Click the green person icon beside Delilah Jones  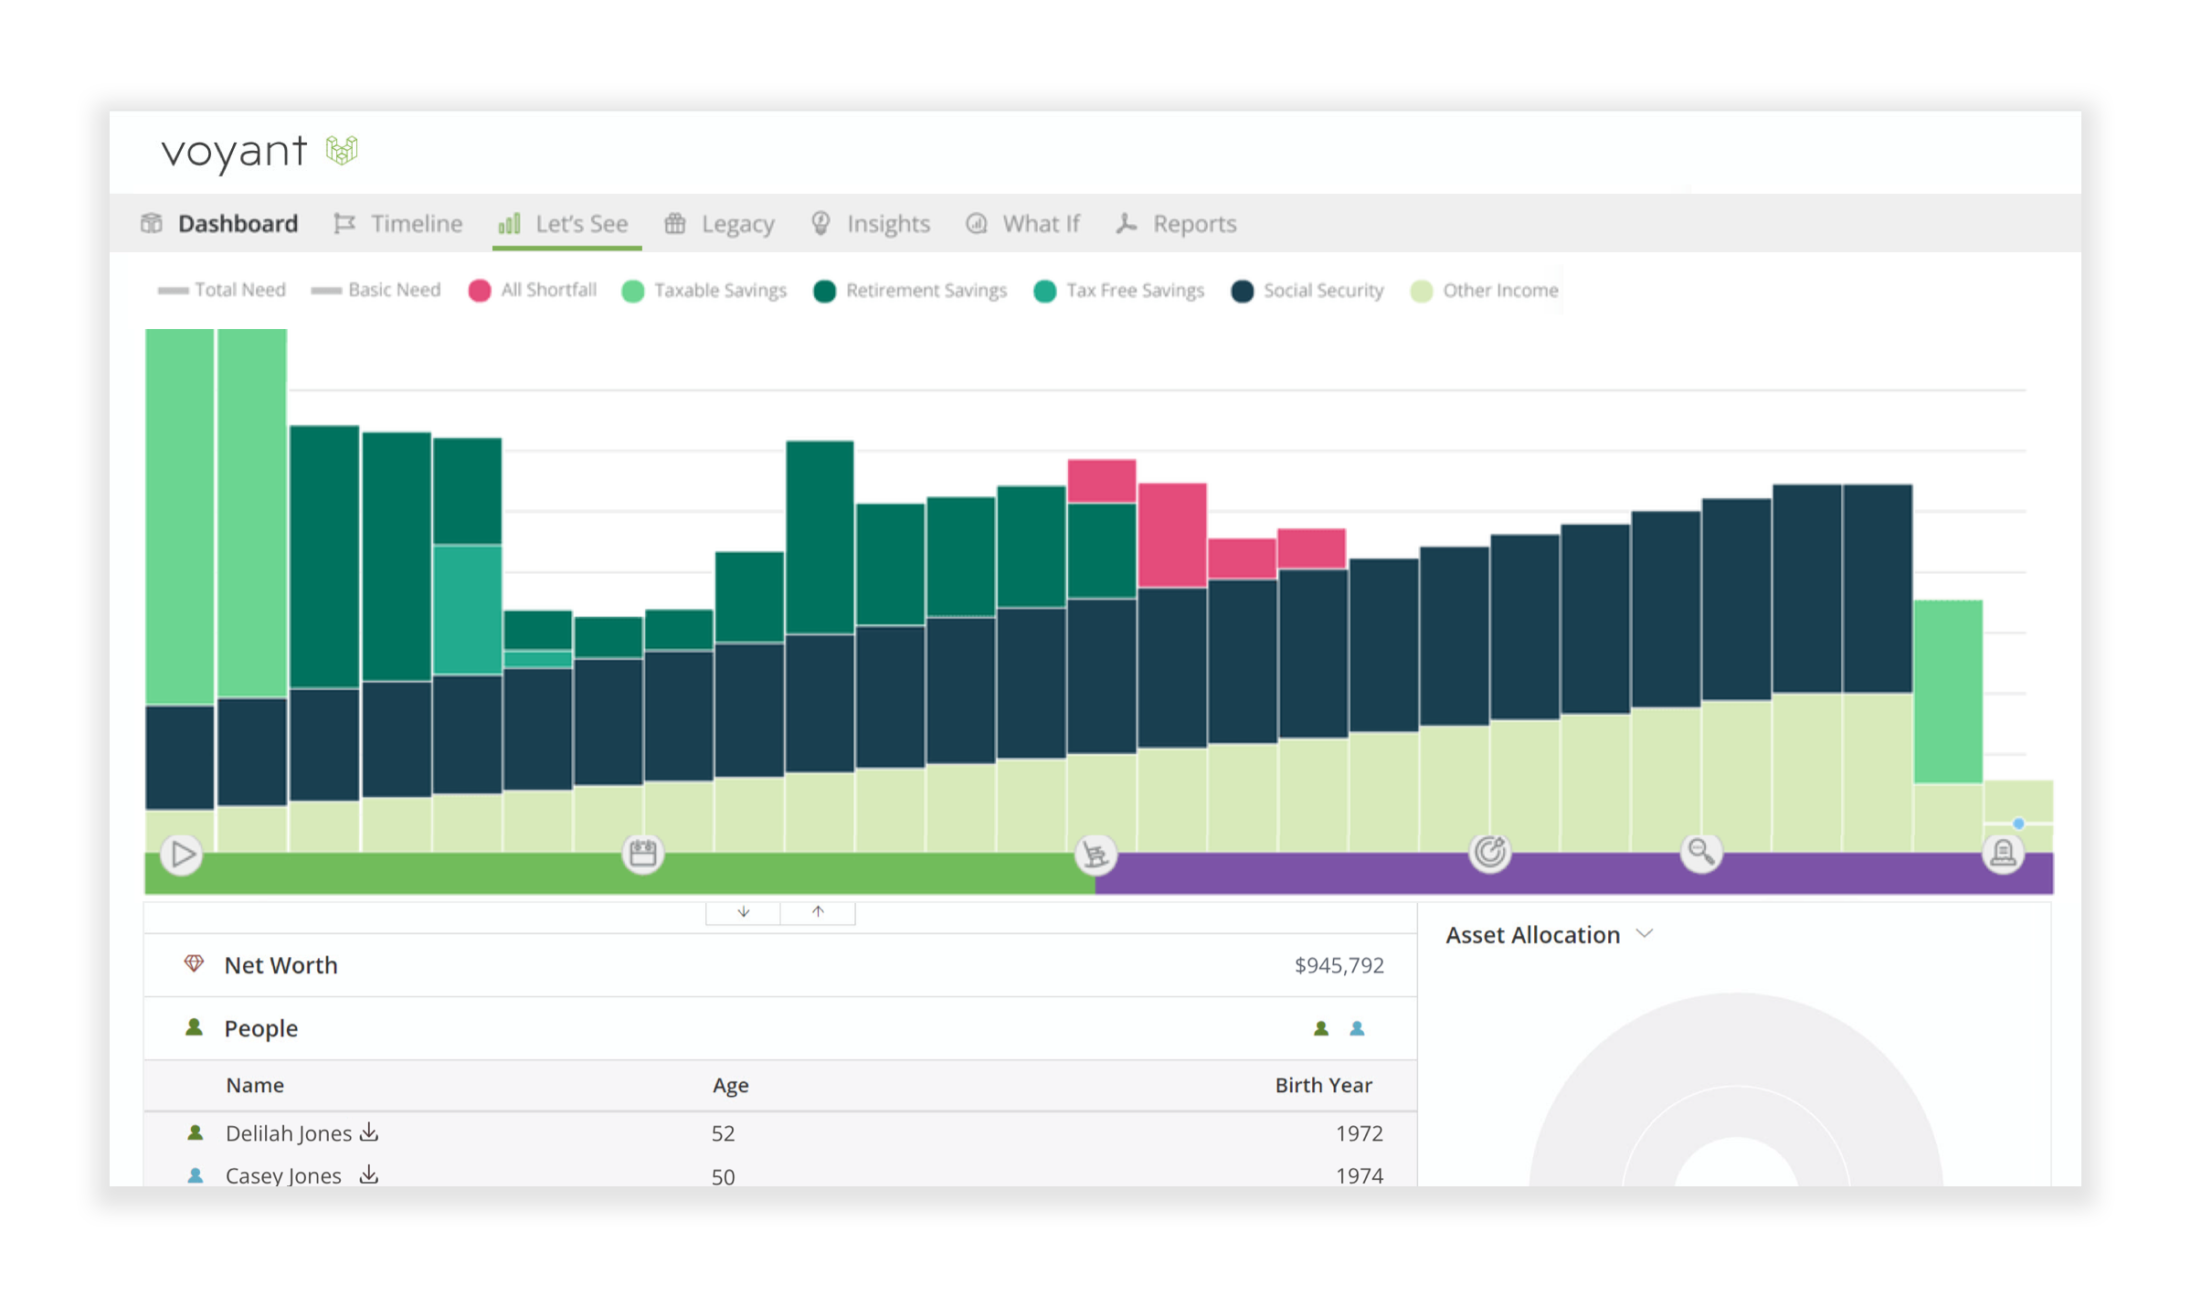(x=195, y=1132)
